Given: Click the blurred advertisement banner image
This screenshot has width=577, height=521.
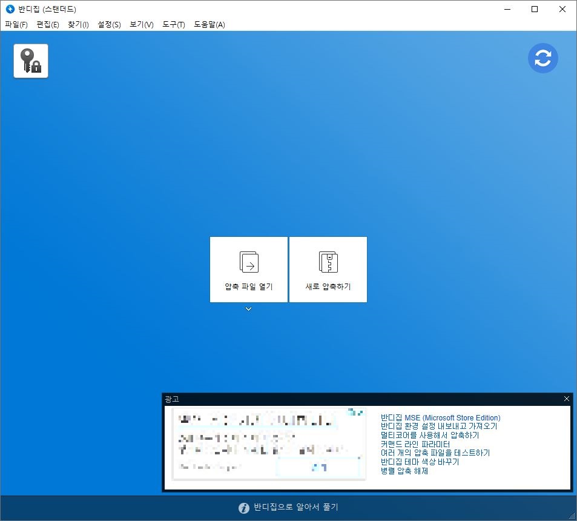Looking at the screenshot, I should coord(269,443).
